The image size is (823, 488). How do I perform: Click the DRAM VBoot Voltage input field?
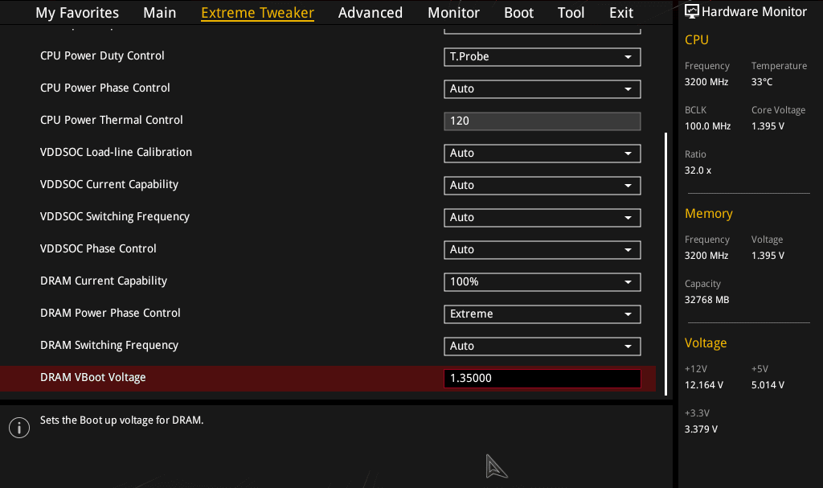click(542, 379)
